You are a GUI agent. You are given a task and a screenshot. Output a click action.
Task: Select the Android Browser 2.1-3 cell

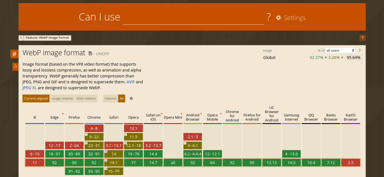pyautogui.click(x=193, y=137)
